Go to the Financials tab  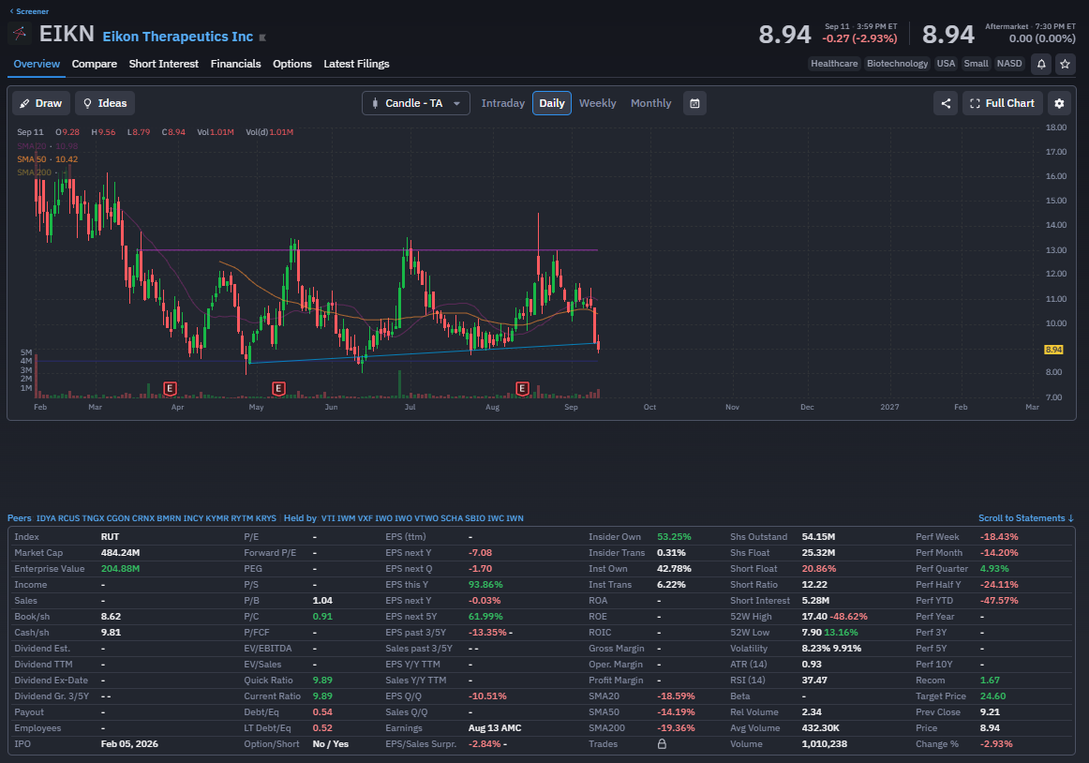(235, 64)
